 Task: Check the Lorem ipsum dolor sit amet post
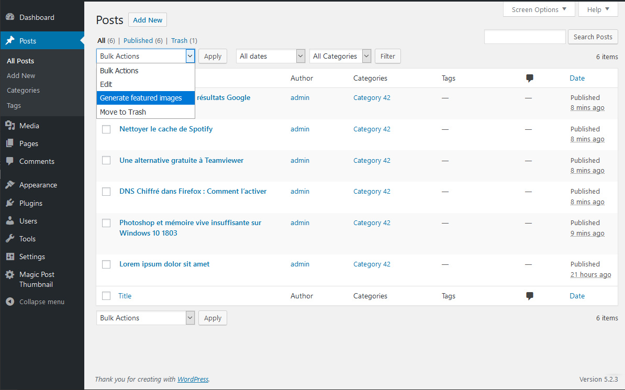point(106,264)
